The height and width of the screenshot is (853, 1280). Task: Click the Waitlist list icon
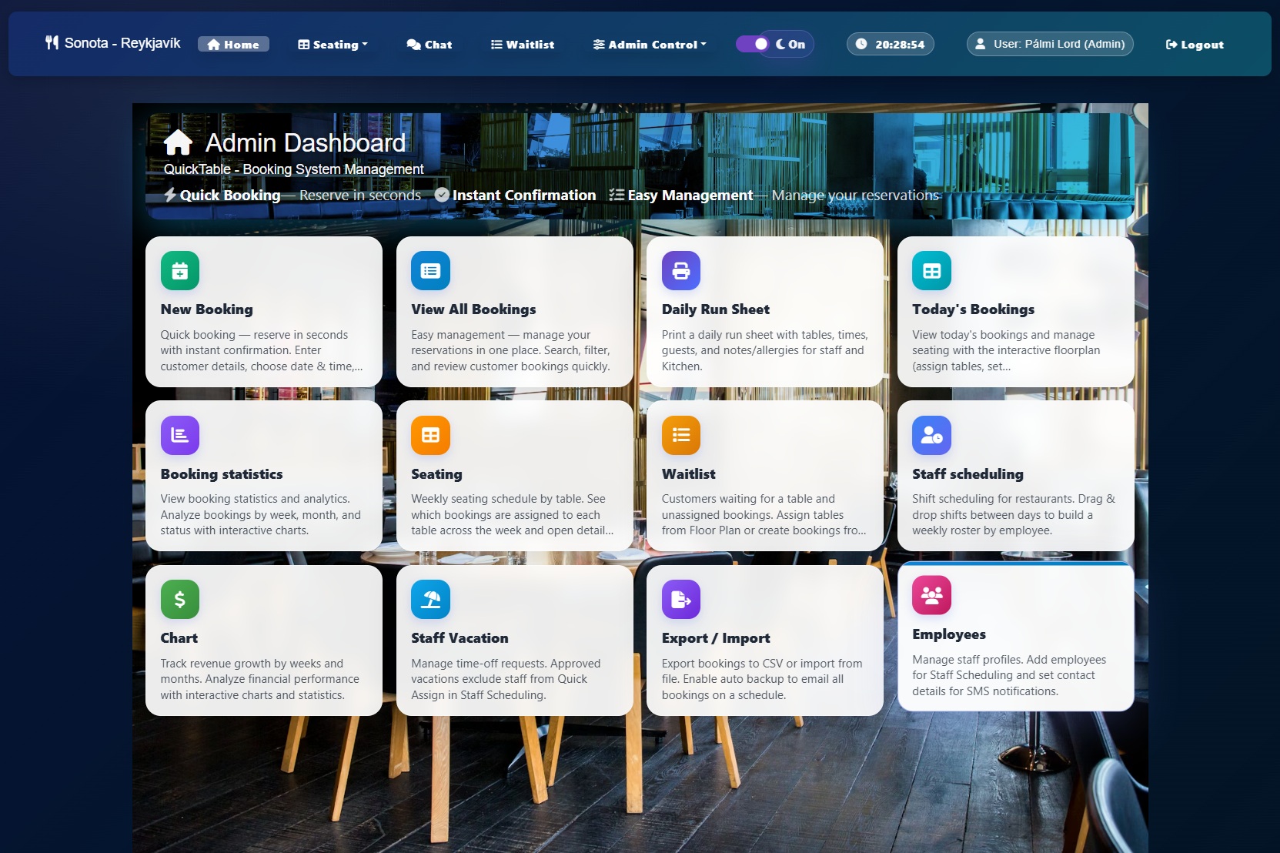[680, 435]
